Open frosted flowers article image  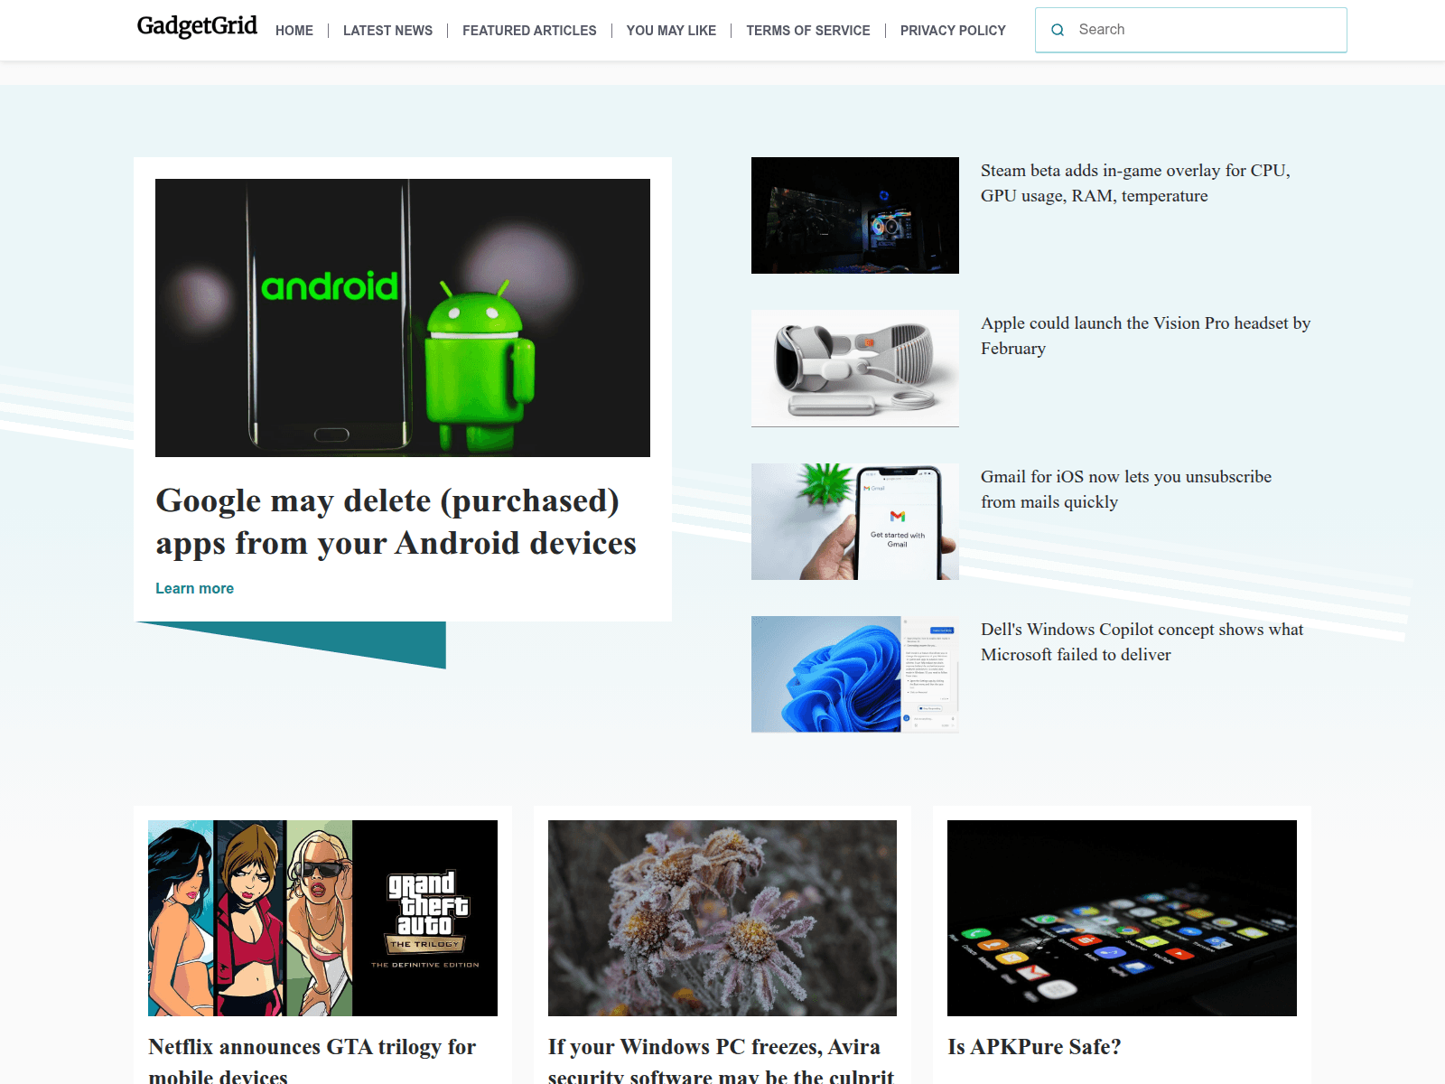tap(722, 918)
